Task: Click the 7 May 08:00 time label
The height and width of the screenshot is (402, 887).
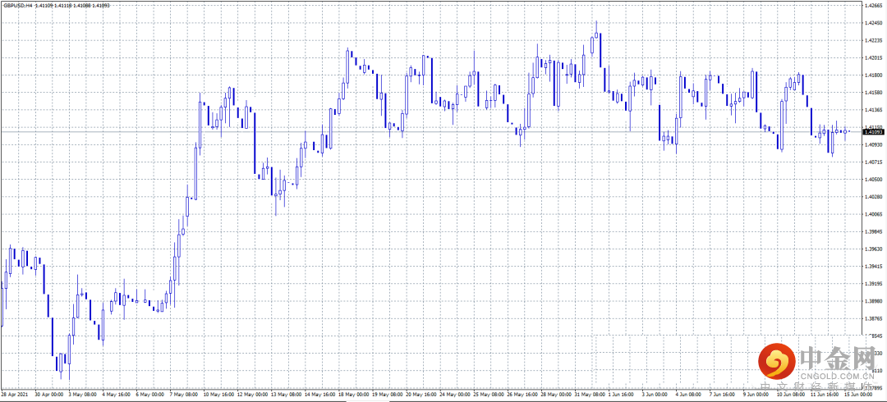Action: [x=185, y=394]
